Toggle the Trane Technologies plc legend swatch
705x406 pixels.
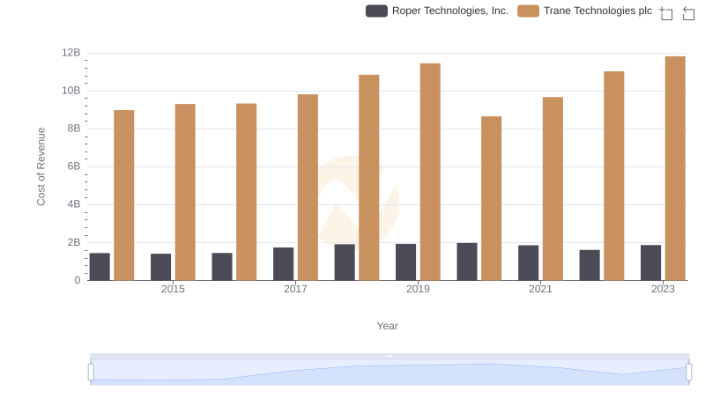pyautogui.click(x=529, y=11)
